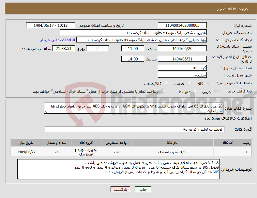Click the price validity date 1404/06/31

(182, 59)
